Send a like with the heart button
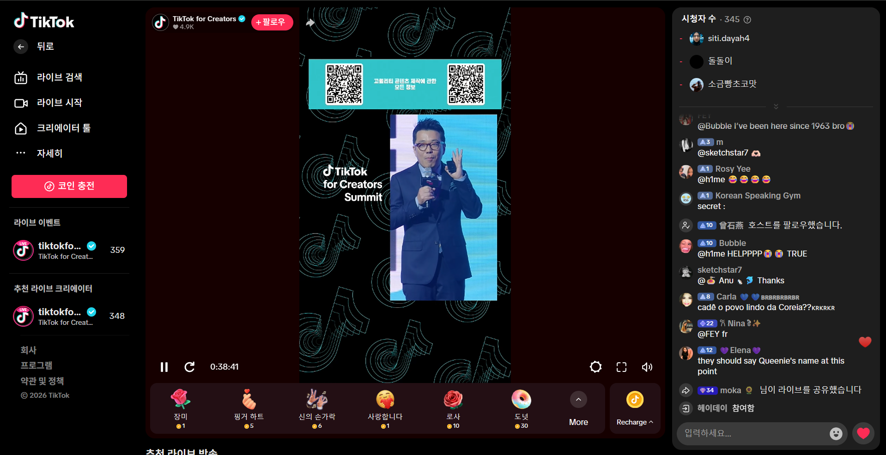The width and height of the screenshot is (886, 455). point(863,433)
